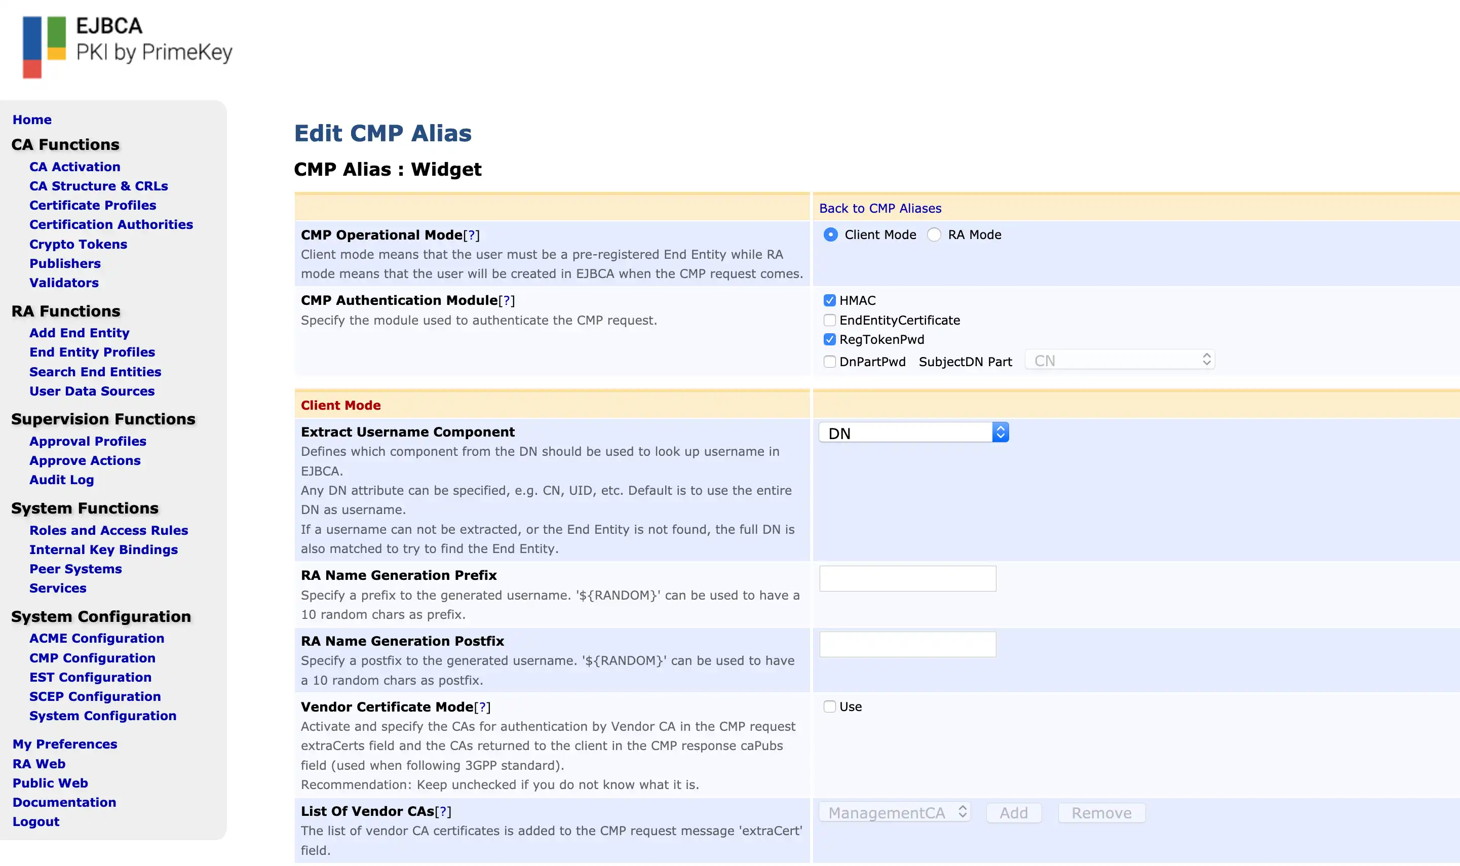
Task: Click the EJBCA PrimeKey logo
Action: coord(127,47)
